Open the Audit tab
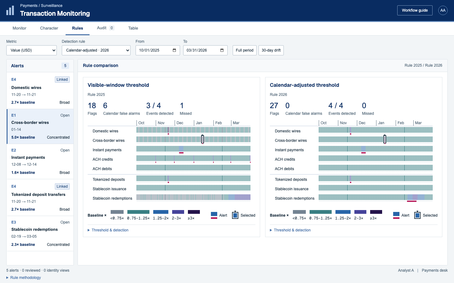This screenshot has width=454, height=283. [x=105, y=28]
